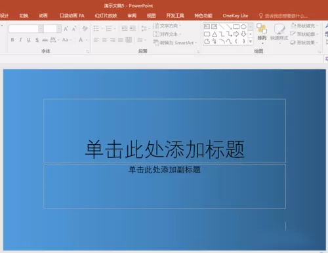Increase font size with larger A
328x253 pixels.
pos(66,29)
